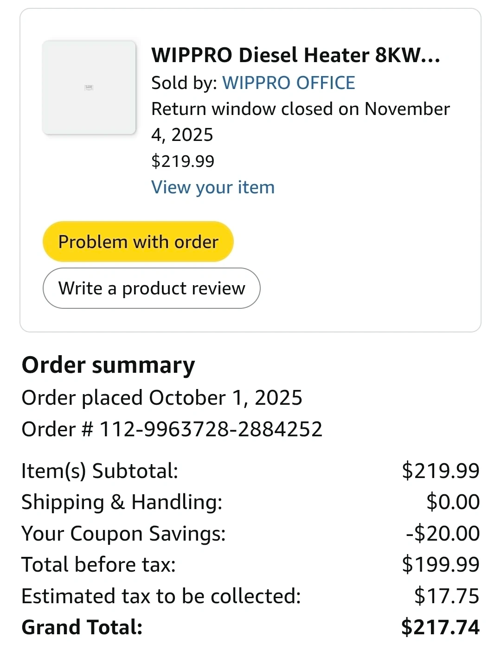The image size is (501, 657).
Task: Tap Write a product review button
Action: [x=151, y=288]
